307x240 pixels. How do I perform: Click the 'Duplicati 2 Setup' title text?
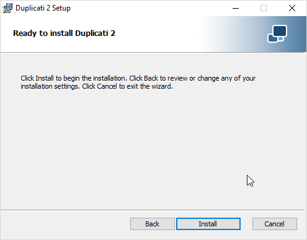pyautogui.click(x=43, y=8)
